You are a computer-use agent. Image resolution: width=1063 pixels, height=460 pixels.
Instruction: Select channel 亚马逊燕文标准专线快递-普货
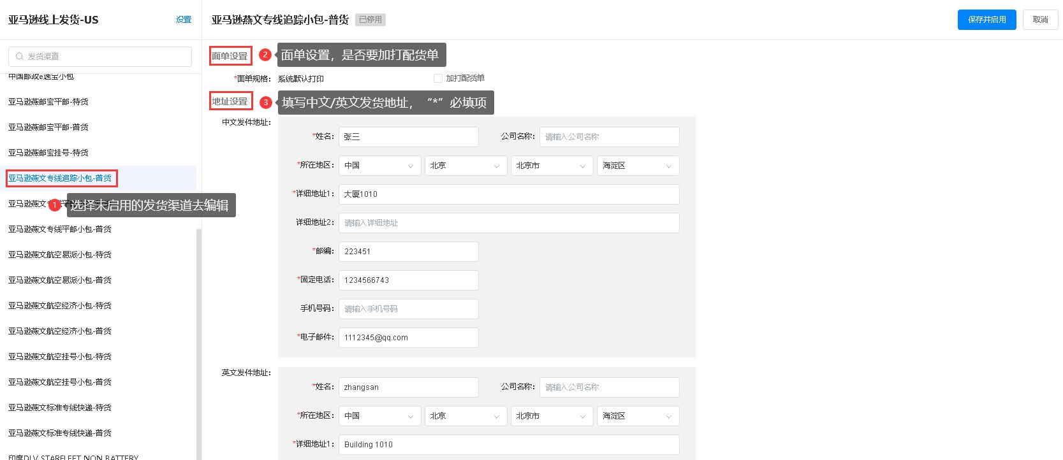point(60,433)
